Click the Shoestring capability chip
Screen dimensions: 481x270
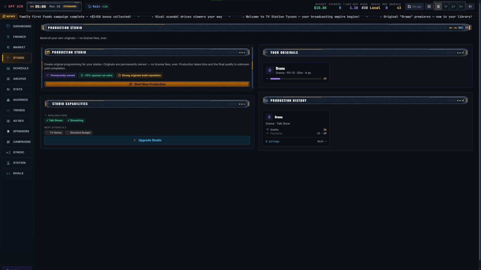[75, 120]
